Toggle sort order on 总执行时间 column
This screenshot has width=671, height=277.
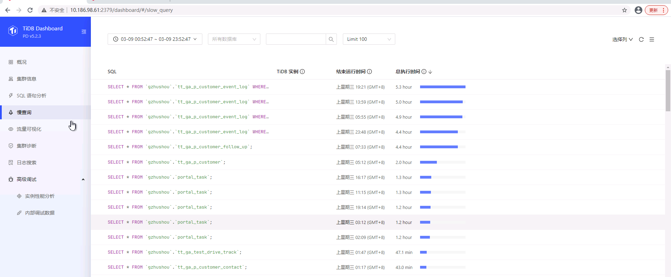[x=430, y=72]
